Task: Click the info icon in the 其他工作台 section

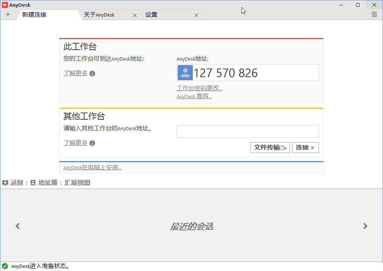Action: (92, 143)
